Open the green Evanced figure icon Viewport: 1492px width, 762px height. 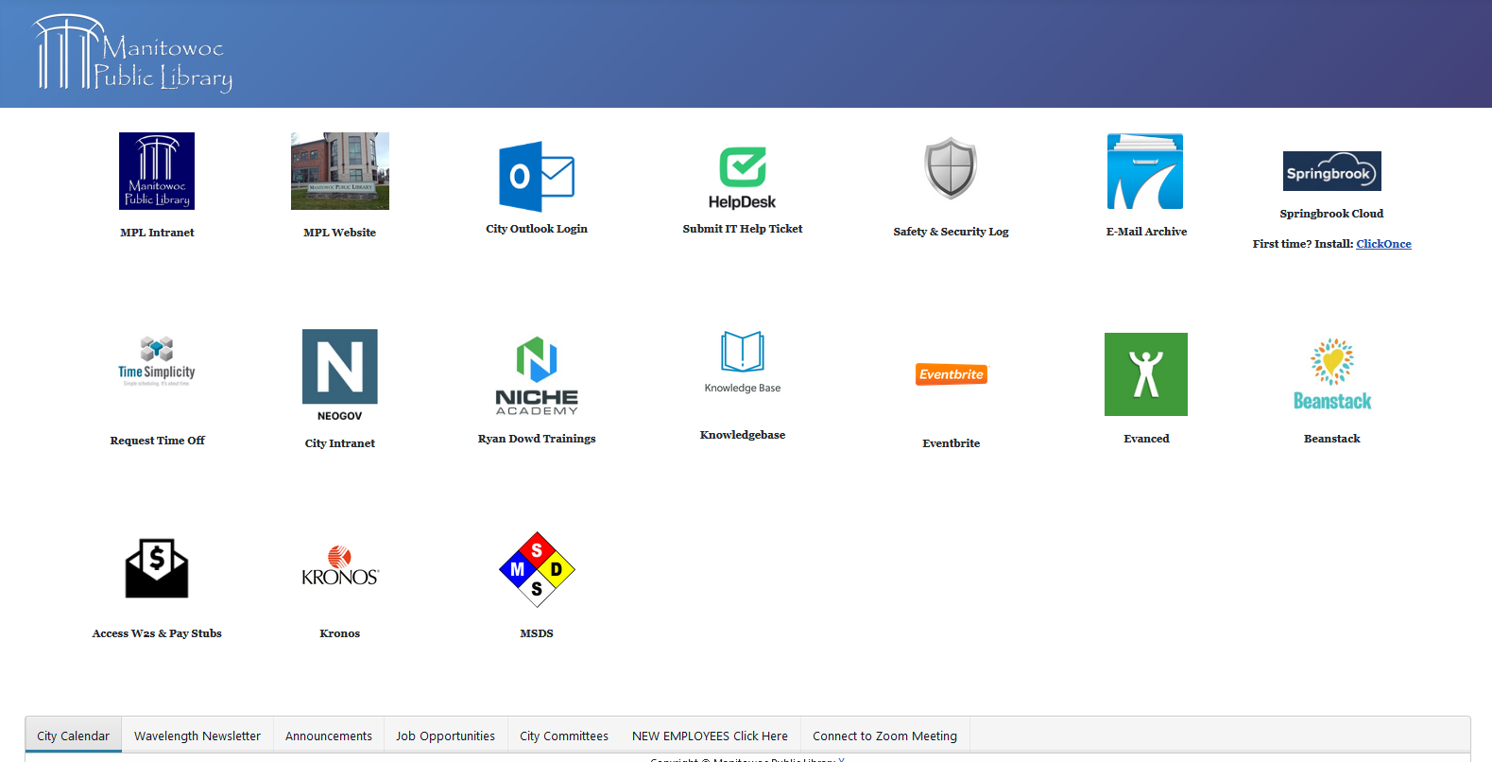coord(1146,374)
